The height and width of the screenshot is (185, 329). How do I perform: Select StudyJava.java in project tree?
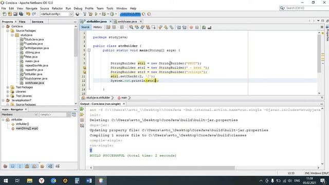(x=34, y=40)
